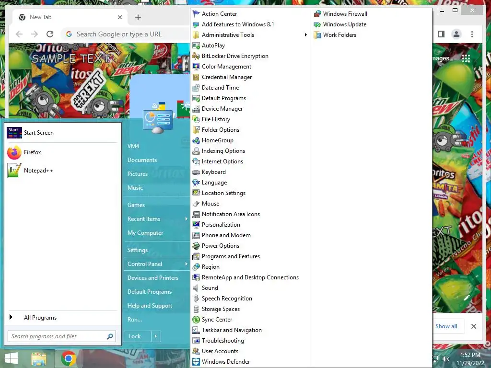The image size is (491, 368).
Task: Open the Sound speaker icon
Action: click(196, 288)
